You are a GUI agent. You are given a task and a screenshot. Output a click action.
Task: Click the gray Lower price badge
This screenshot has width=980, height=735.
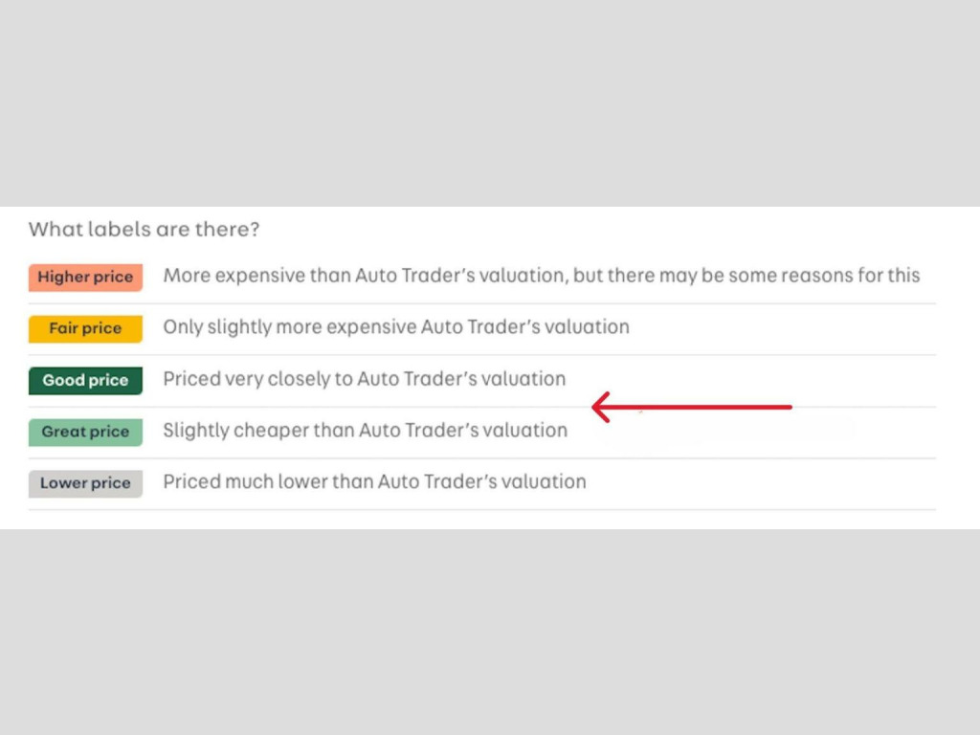(85, 483)
